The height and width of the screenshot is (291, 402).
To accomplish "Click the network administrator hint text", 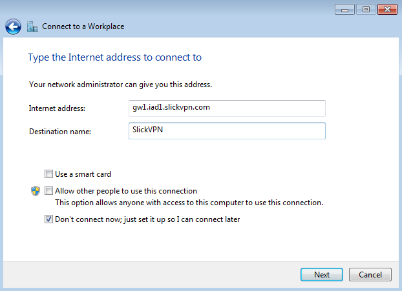I will (x=120, y=85).
